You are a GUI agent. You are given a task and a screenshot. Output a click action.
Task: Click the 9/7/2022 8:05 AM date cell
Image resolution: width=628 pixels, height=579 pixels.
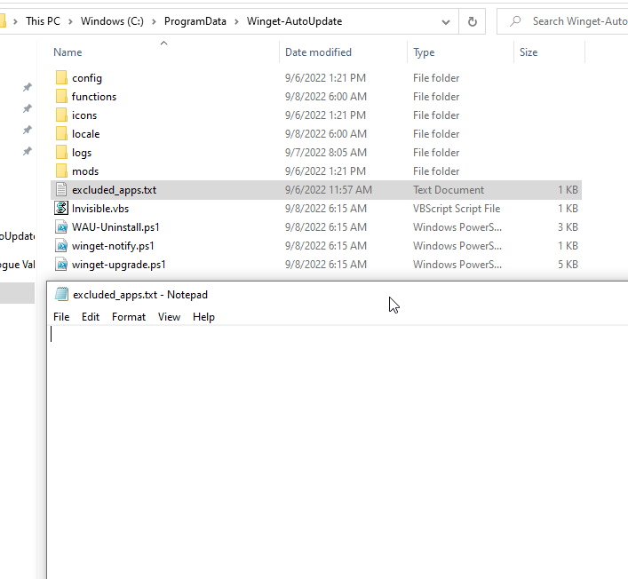(x=326, y=153)
